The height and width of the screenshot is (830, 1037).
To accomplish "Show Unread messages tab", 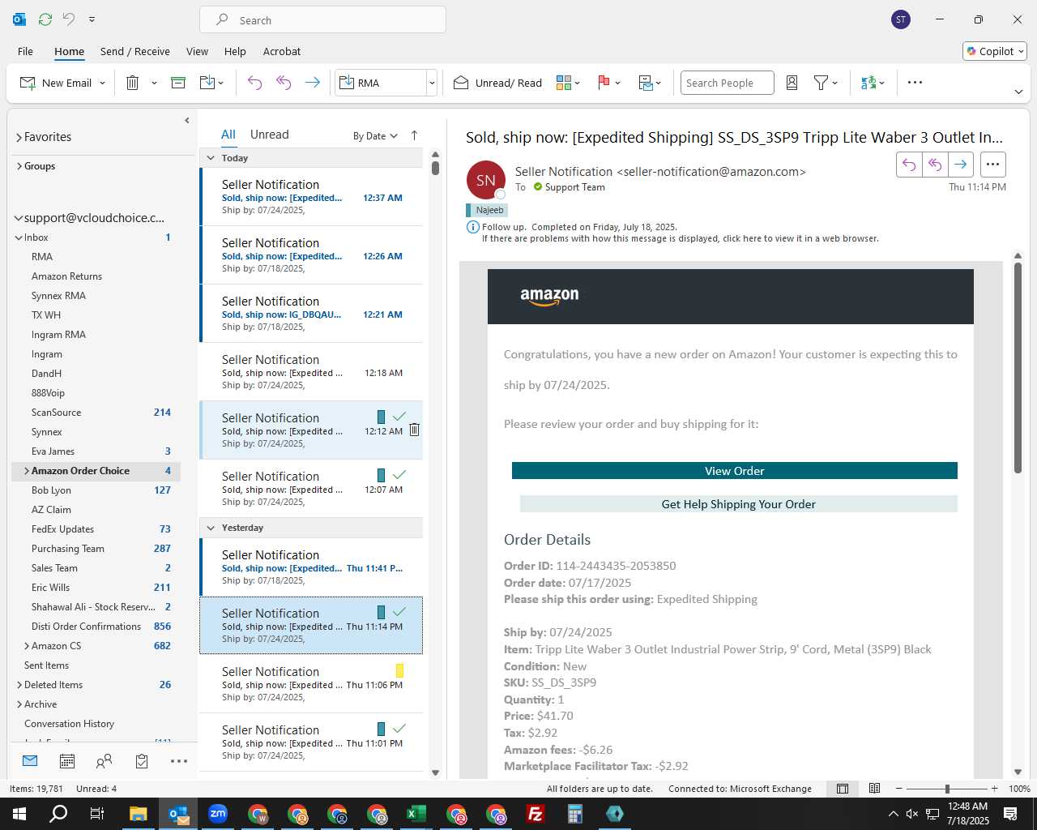I will coord(269,135).
